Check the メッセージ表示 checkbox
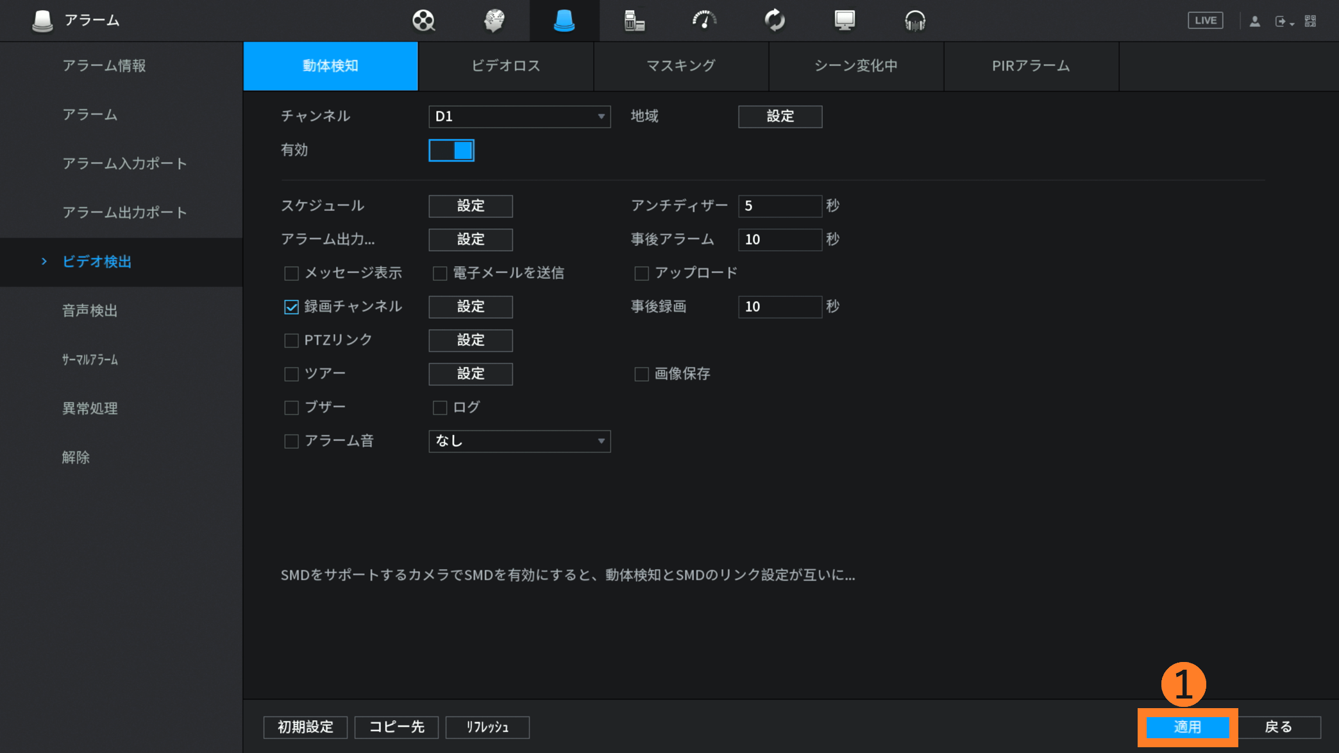Viewport: 1339px width, 753px height. [292, 274]
